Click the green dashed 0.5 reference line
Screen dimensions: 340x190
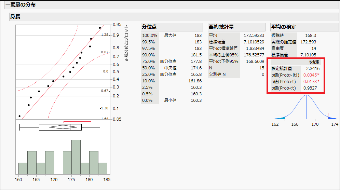click(63, 72)
